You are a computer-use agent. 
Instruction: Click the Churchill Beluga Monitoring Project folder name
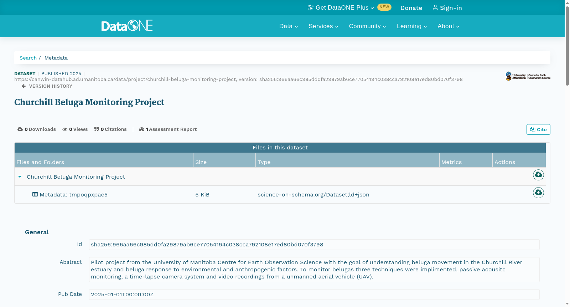pyautogui.click(x=76, y=176)
